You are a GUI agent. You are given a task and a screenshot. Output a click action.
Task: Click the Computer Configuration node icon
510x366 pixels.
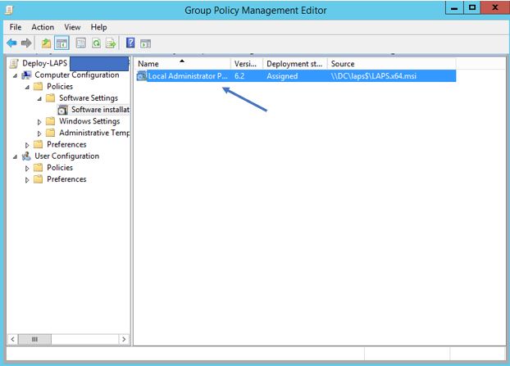(x=26, y=75)
